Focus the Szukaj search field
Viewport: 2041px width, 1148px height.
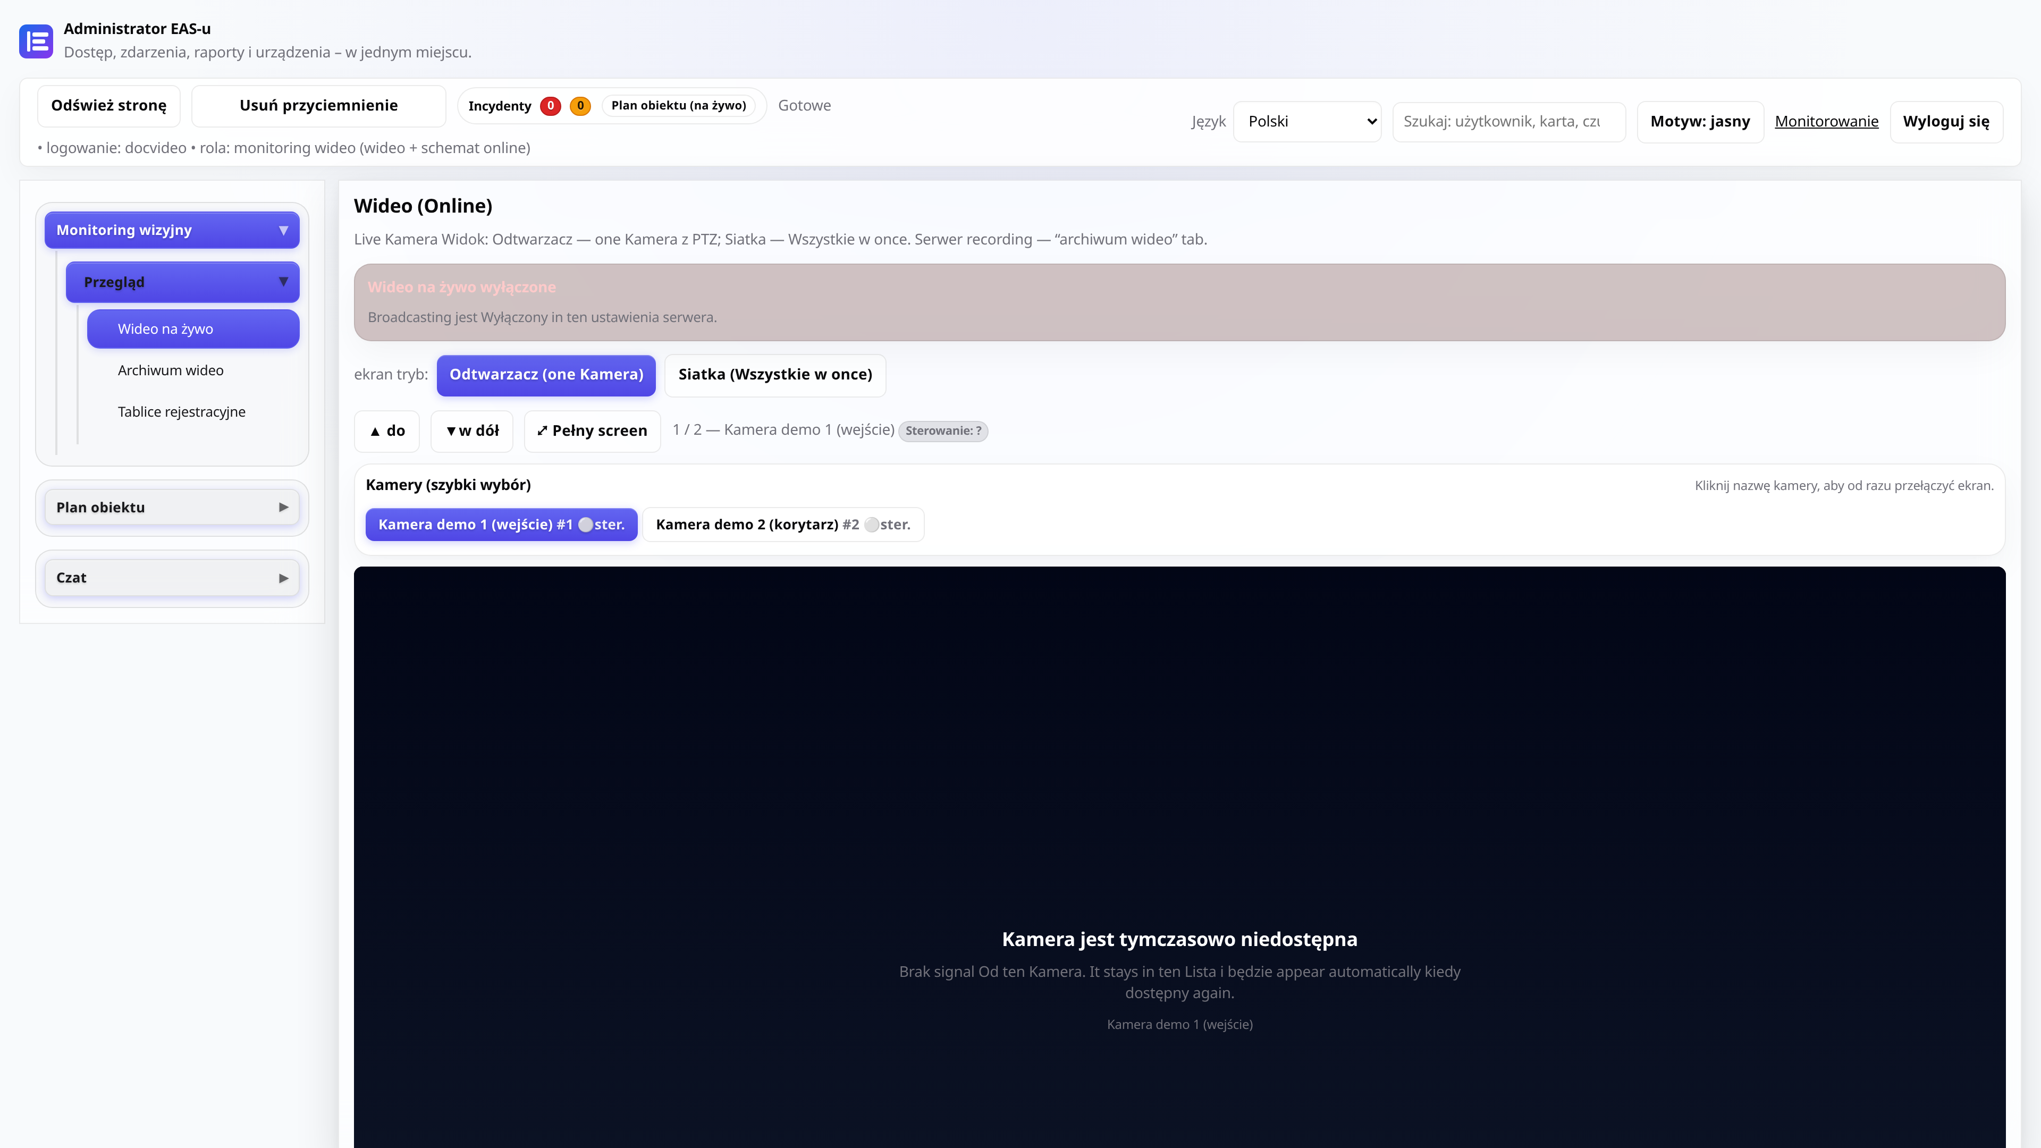(1509, 121)
